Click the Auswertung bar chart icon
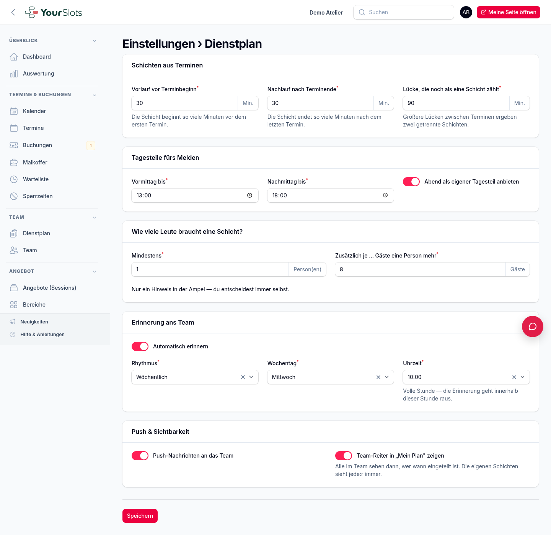Image resolution: width=551 pixels, height=535 pixels. 14,74
